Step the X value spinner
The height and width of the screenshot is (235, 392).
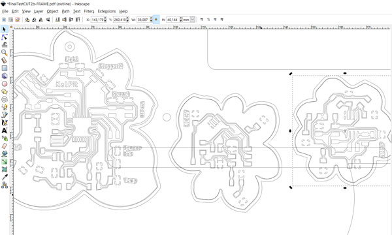[x=105, y=19]
